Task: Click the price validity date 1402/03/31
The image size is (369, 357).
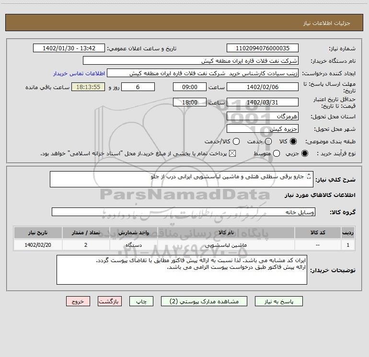Action: tap(263, 102)
